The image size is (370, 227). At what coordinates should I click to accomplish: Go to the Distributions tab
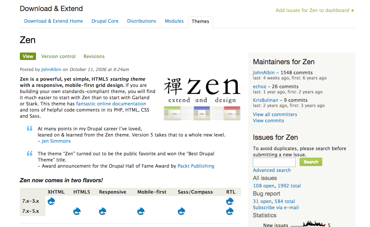tap(142, 21)
